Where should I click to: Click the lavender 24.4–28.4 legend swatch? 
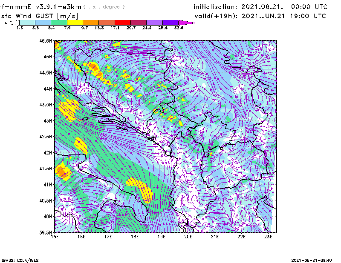pos(155,23)
